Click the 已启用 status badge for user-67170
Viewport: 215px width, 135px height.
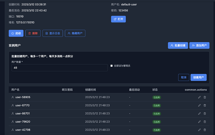coord(157,106)
